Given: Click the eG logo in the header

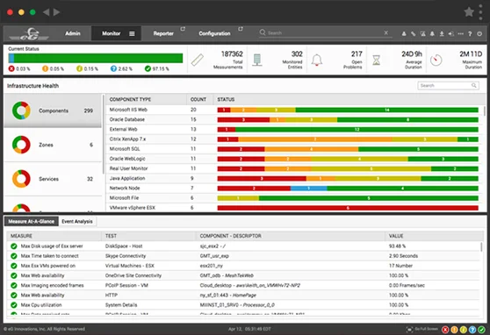Looking at the screenshot, I should 29,33.
